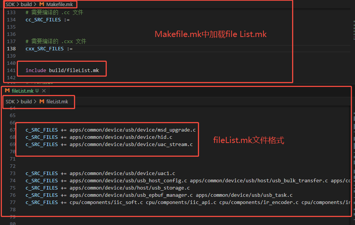Click the comment about .cxx files on line 137
Image resolution: width=355 pixels, height=225 pixels.
coord(56,42)
